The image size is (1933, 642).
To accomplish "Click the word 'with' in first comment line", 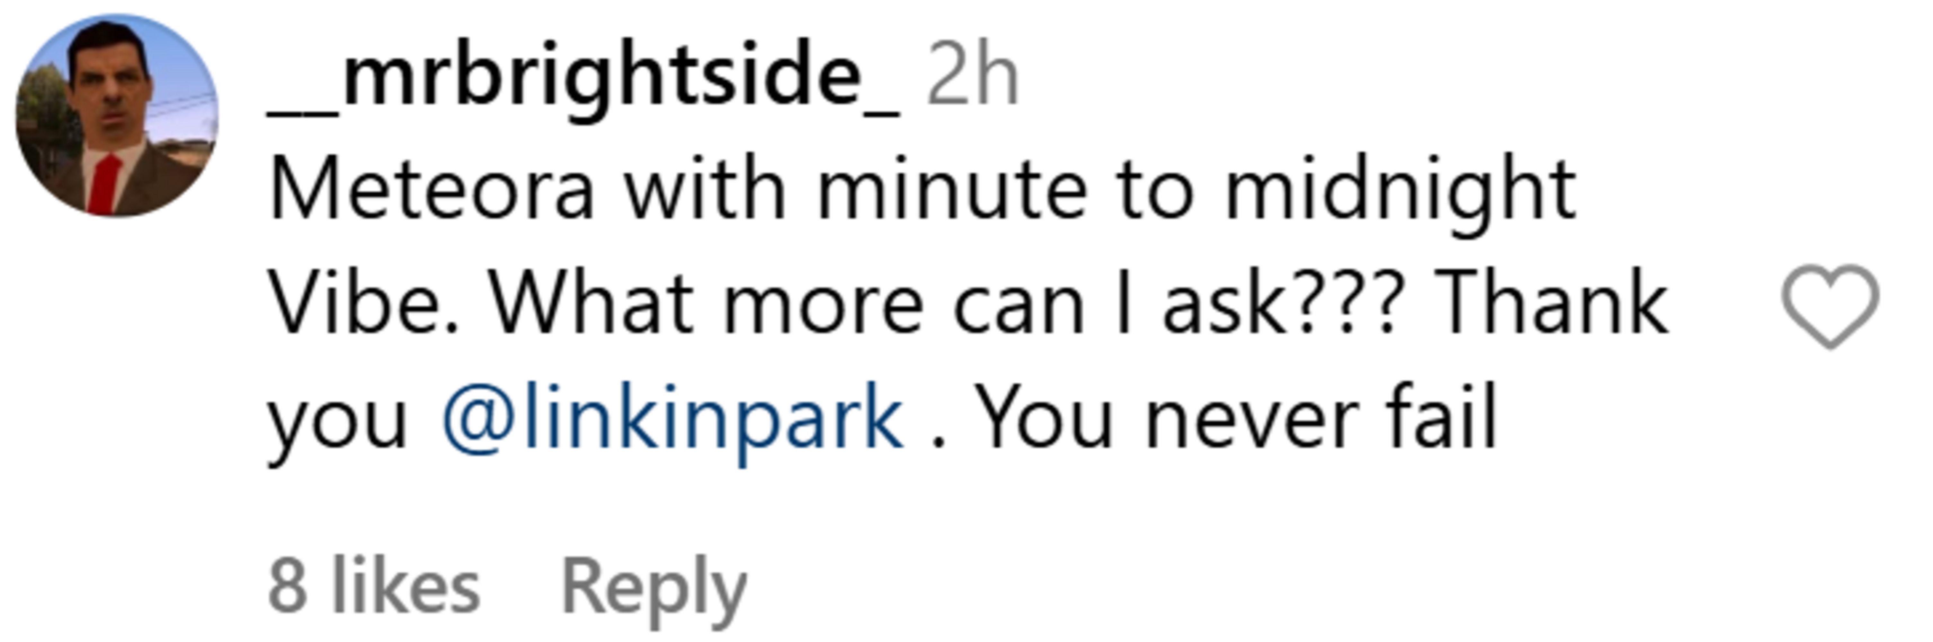I will [705, 189].
